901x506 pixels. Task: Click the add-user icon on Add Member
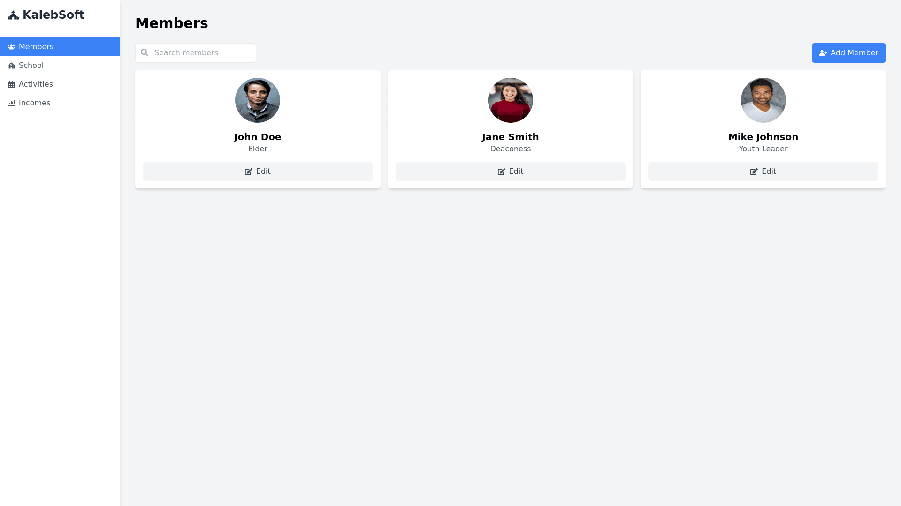(823, 53)
